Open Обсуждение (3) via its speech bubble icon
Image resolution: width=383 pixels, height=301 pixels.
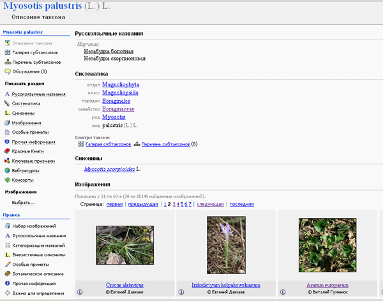(x=7, y=71)
